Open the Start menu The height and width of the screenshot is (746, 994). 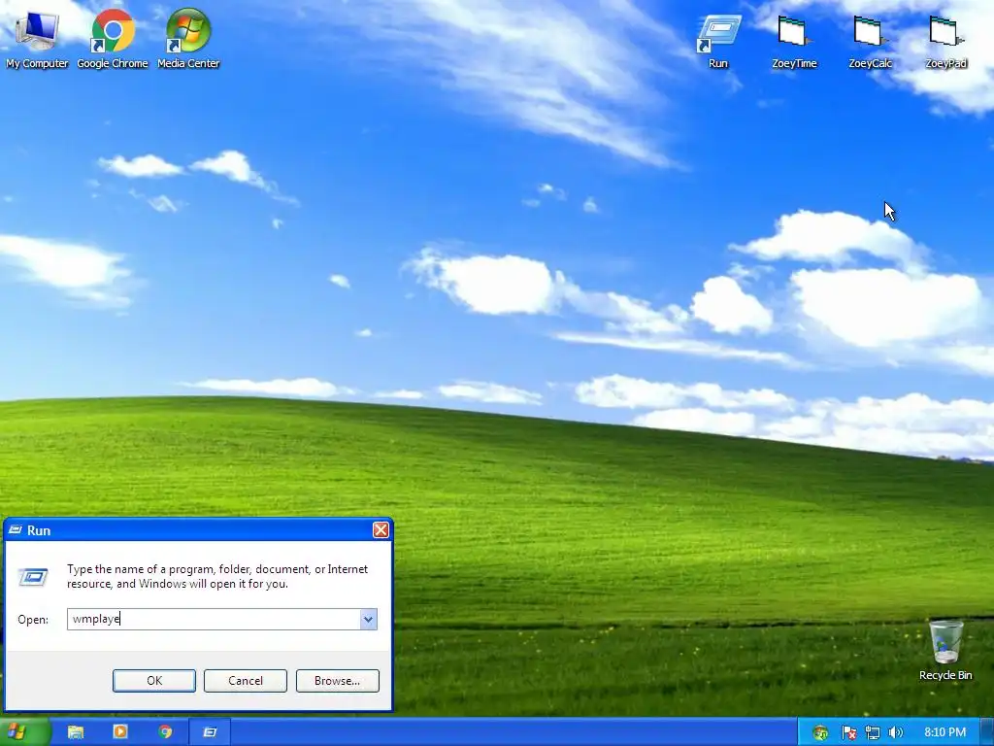(x=24, y=732)
